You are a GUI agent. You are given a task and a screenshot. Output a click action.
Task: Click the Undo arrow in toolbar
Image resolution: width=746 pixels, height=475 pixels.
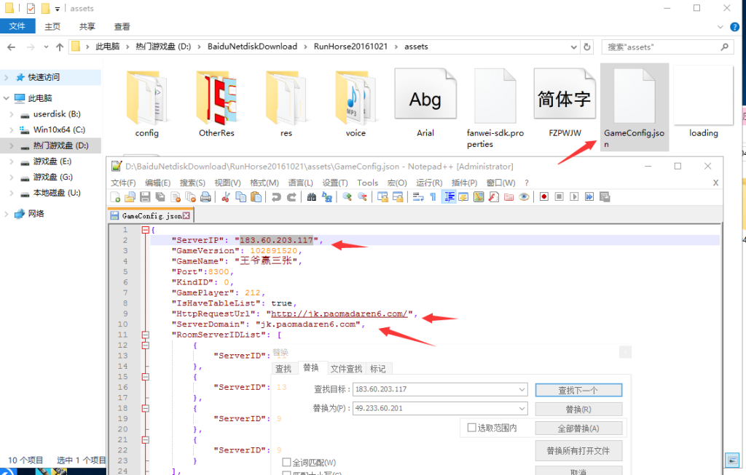click(x=276, y=197)
